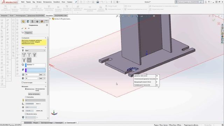Image resolution: width=224 pixels, height=126 pixels.
Task: Open the PropertyManager tab icon
Action: pos(28,22)
